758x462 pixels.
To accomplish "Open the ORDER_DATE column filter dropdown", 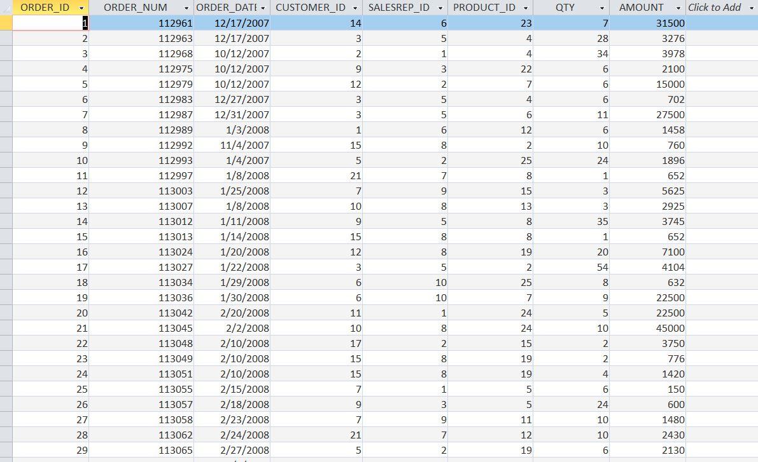I will click(261, 8).
